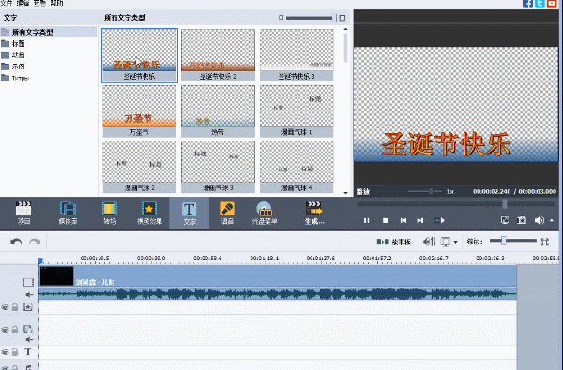Select the 文字 text tab
The height and width of the screenshot is (370, 563).
coord(190,213)
